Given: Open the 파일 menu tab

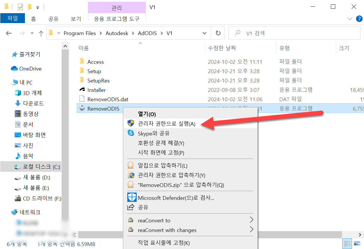Looking at the screenshot, I should (13, 18).
